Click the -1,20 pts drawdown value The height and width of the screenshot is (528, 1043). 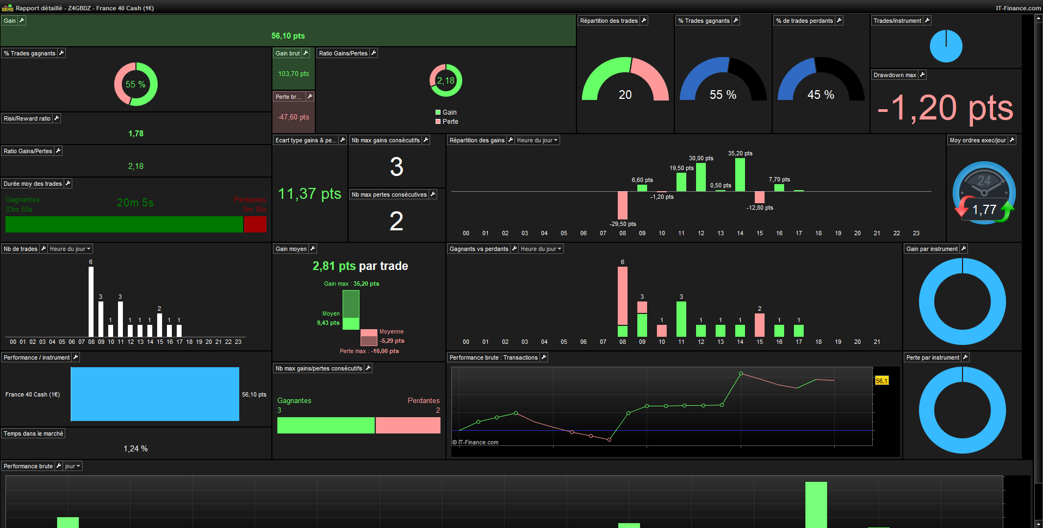[945, 108]
